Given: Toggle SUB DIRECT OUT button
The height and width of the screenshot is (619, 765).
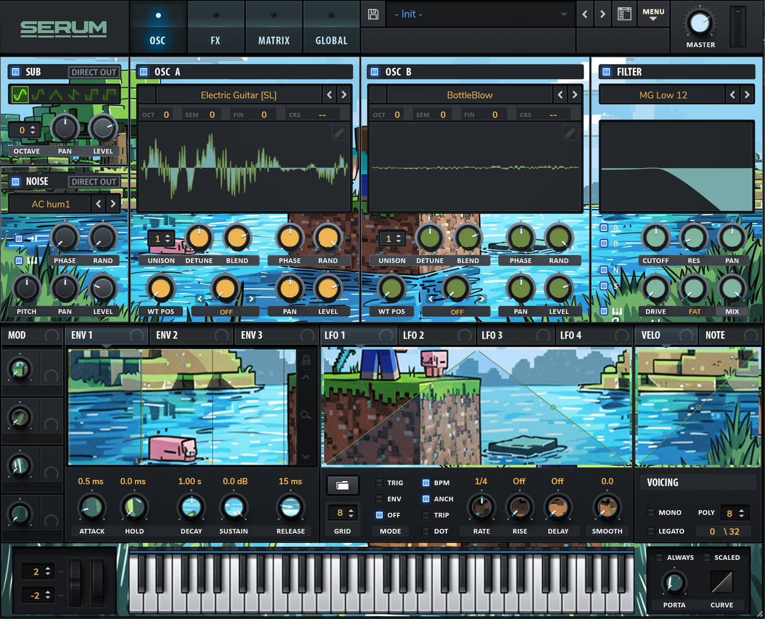Looking at the screenshot, I should [94, 72].
